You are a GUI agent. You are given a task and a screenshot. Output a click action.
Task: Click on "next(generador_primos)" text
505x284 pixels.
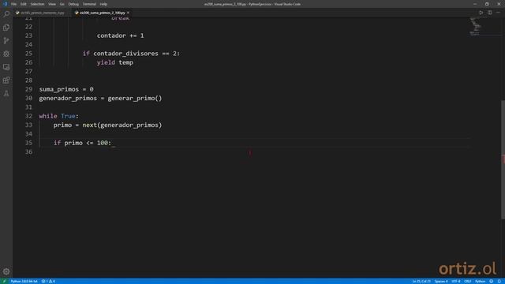122,125
